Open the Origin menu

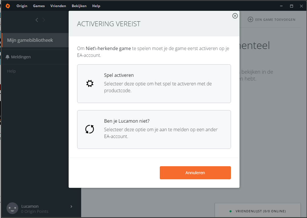click(22, 6)
